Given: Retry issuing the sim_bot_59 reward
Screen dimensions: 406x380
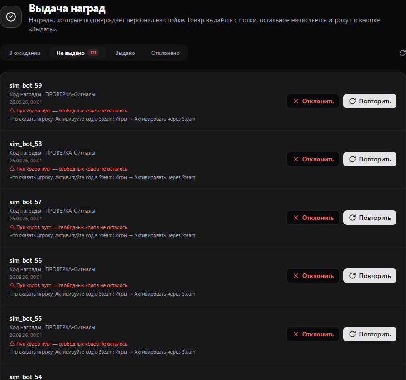Looking at the screenshot, I should [370, 101].
